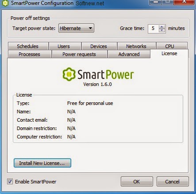Toggle the Enable SmartPower checkbox
196x194 pixels.
point(10,182)
